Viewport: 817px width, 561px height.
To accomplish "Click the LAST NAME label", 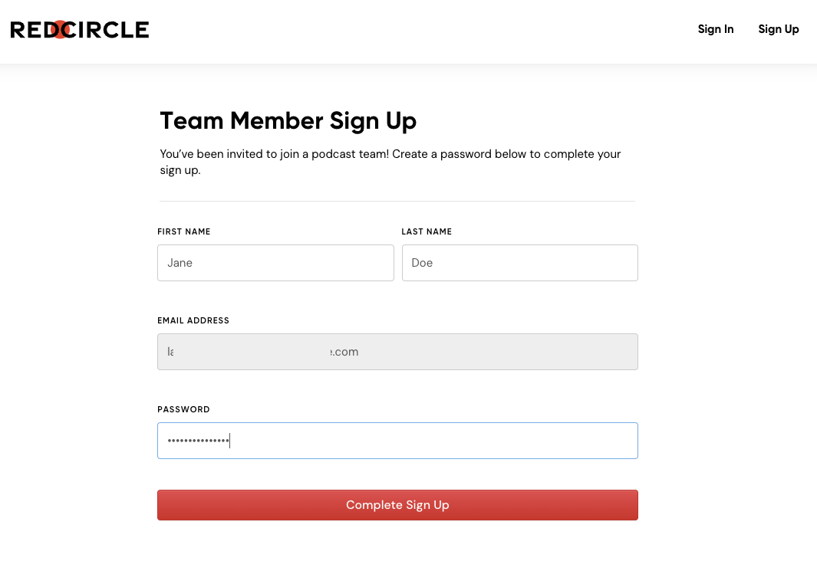I will [x=427, y=231].
